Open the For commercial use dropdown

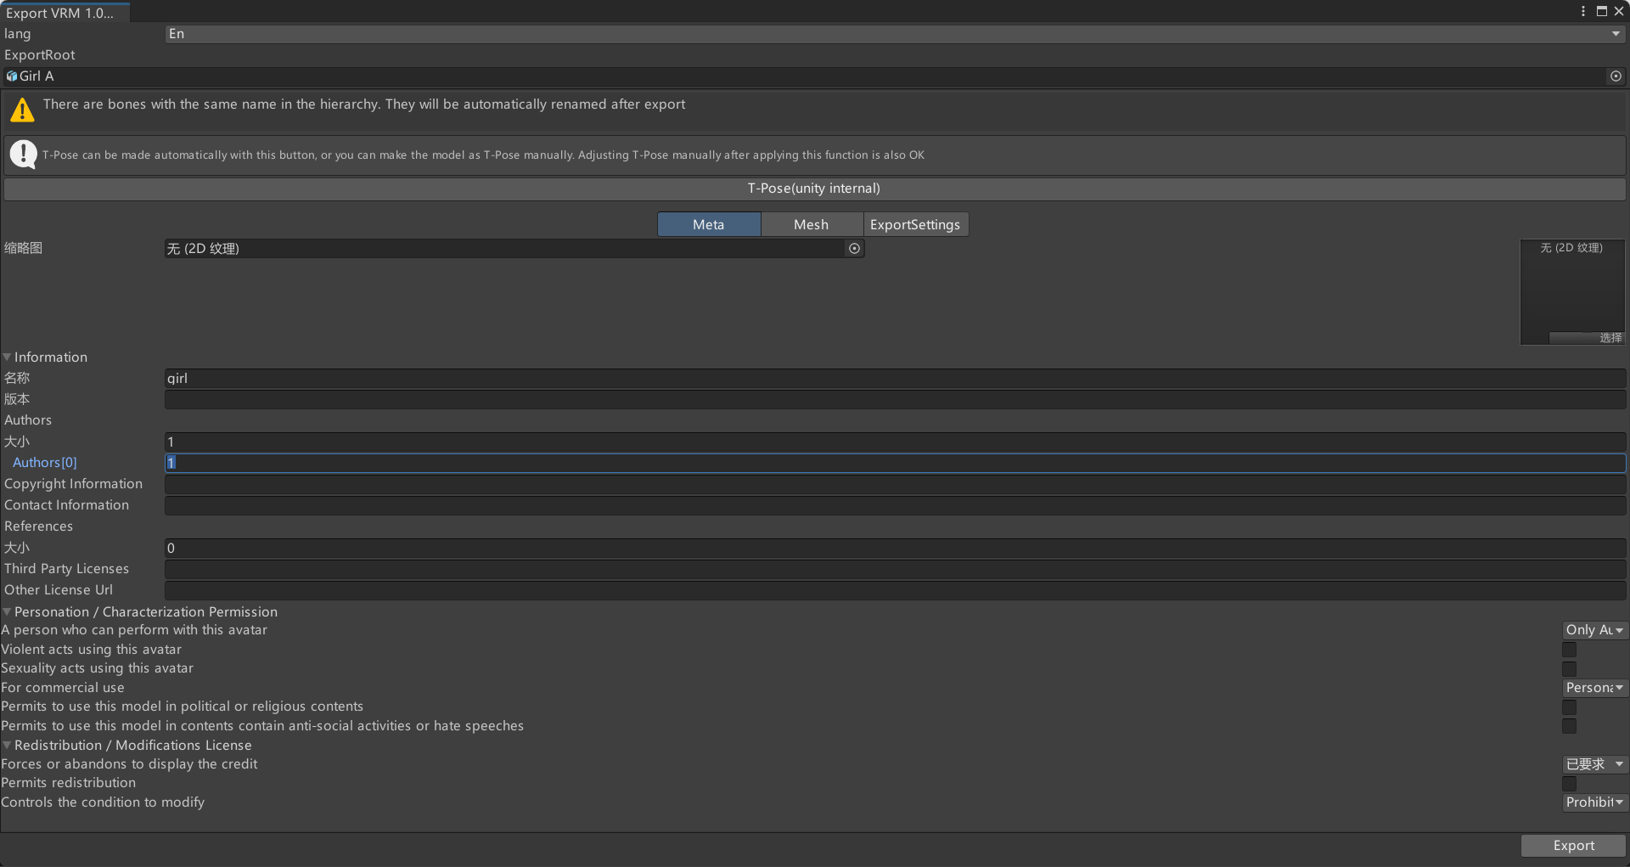pyautogui.click(x=1594, y=688)
